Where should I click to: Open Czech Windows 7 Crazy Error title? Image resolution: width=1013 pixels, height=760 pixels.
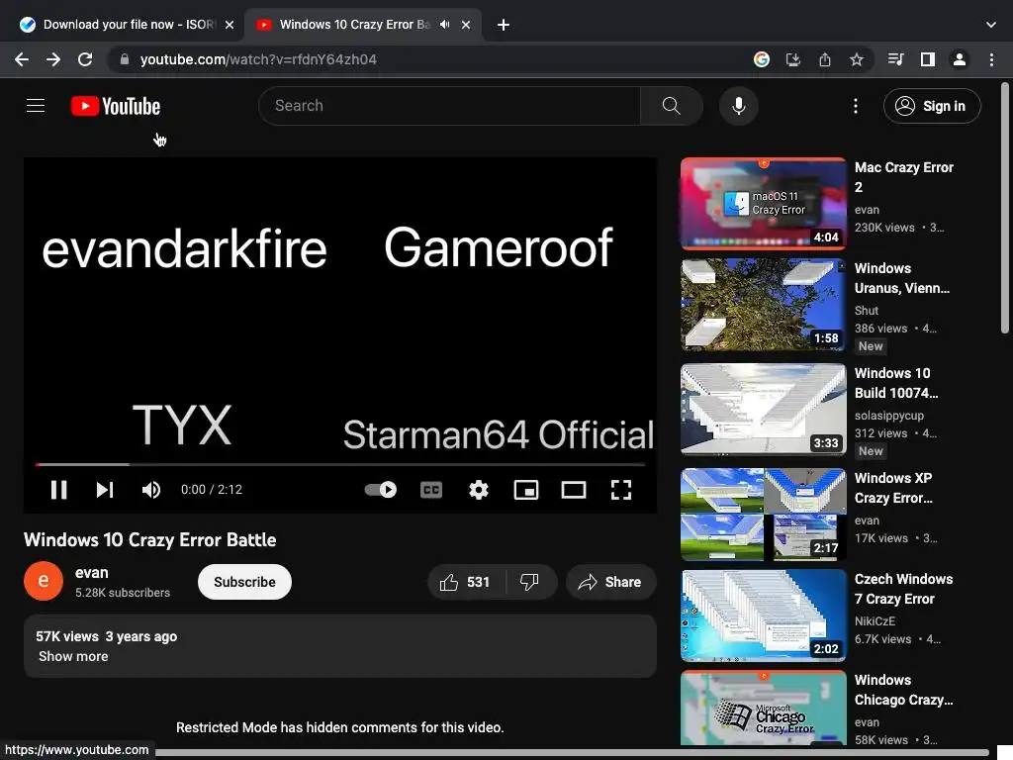point(903,589)
